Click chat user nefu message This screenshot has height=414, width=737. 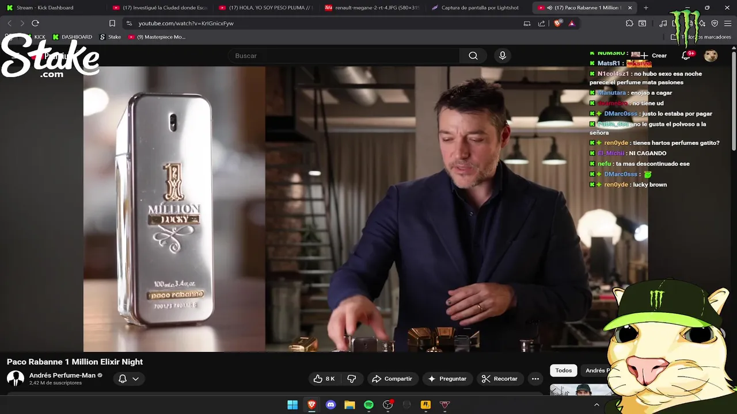(x=639, y=163)
